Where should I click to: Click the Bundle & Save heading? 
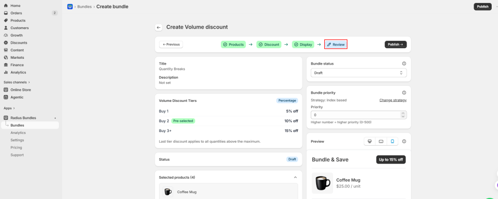click(330, 160)
